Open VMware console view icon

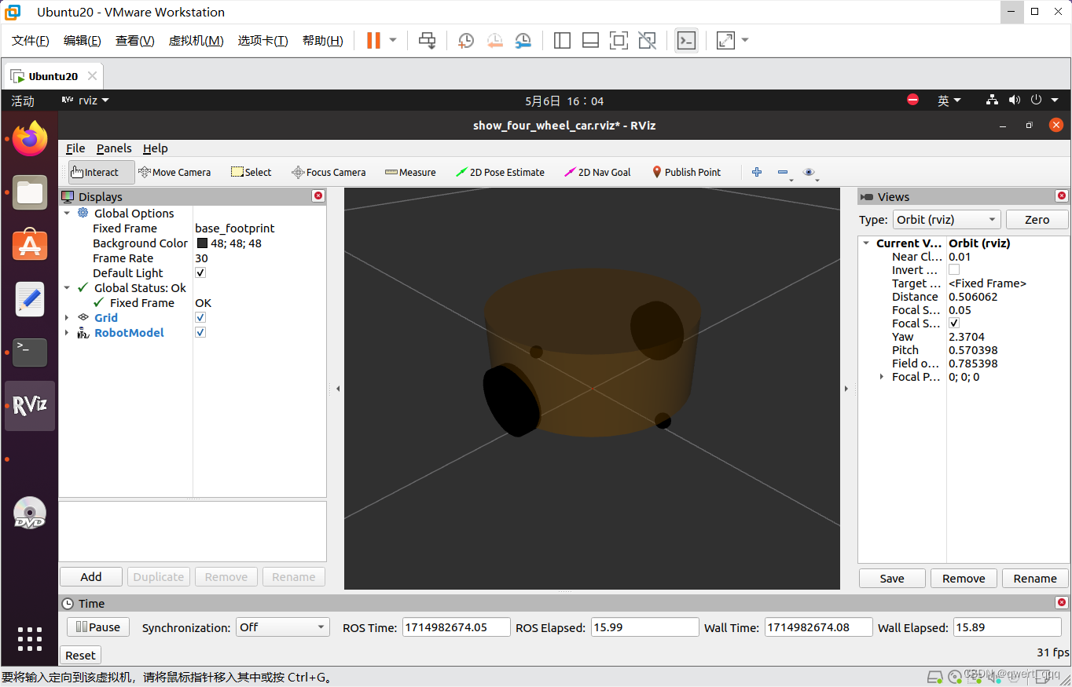(x=686, y=40)
